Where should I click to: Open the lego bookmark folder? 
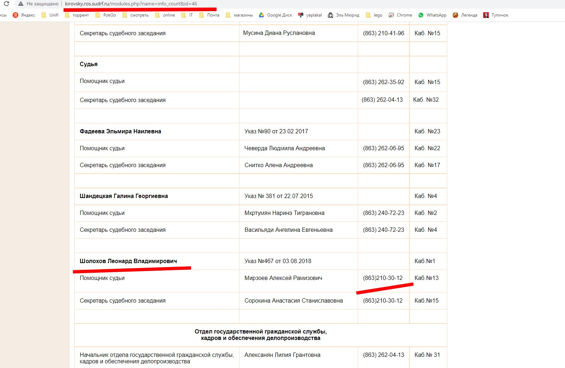[374, 15]
